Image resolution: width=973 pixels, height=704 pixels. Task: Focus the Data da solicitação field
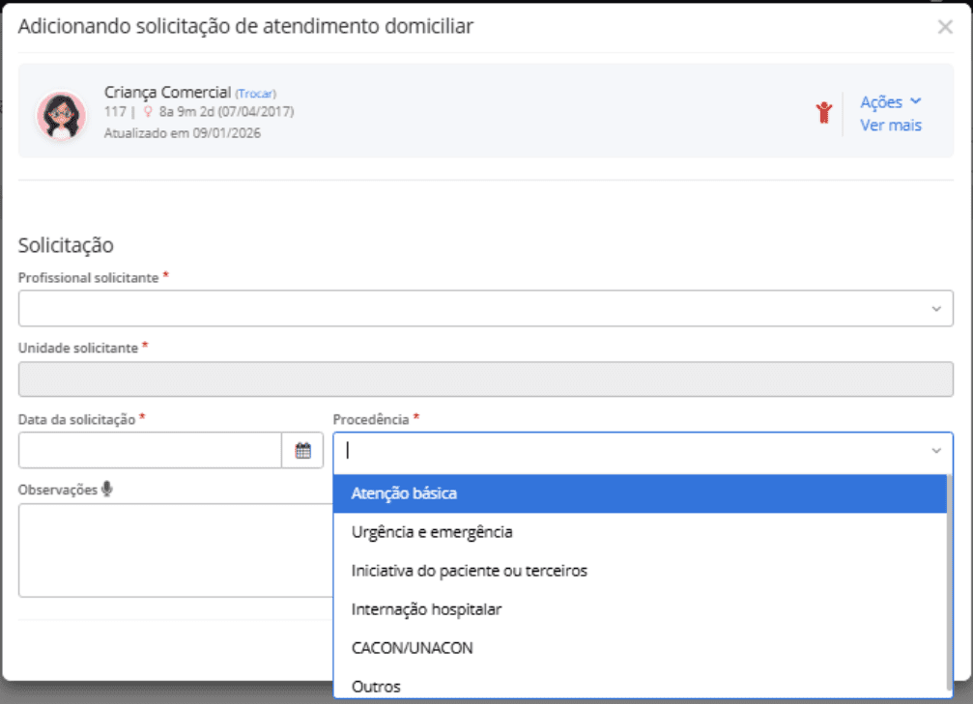pos(150,450)
